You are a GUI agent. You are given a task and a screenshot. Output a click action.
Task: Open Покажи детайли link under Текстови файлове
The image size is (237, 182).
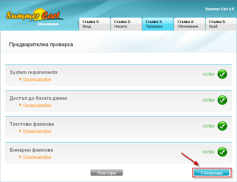[37, 131]
